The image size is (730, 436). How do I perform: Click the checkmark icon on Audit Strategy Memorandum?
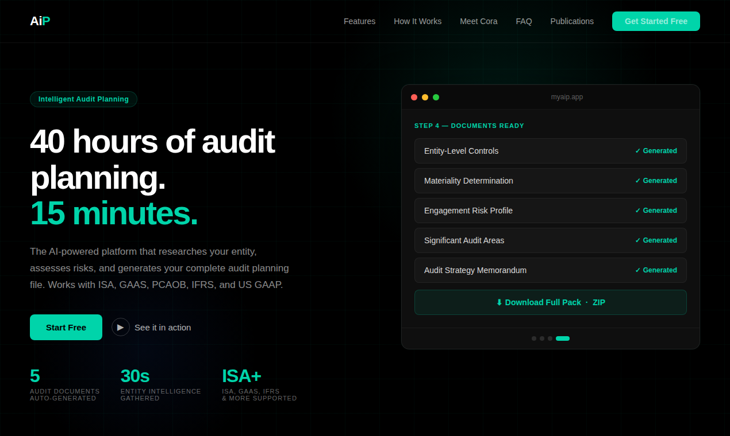pyautogui.click(x=637, y=270)
